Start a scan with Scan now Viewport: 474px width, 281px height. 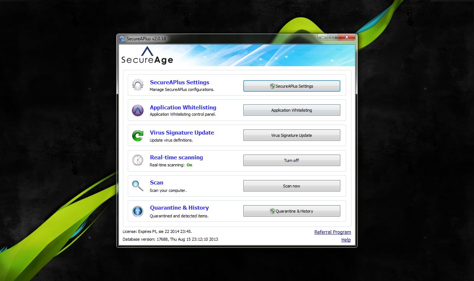coord(291,186)
